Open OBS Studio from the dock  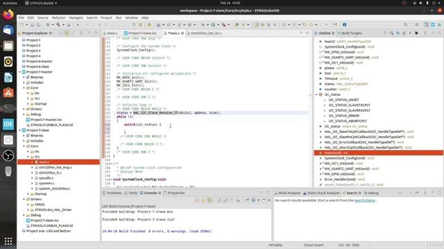tap(8, 156)
